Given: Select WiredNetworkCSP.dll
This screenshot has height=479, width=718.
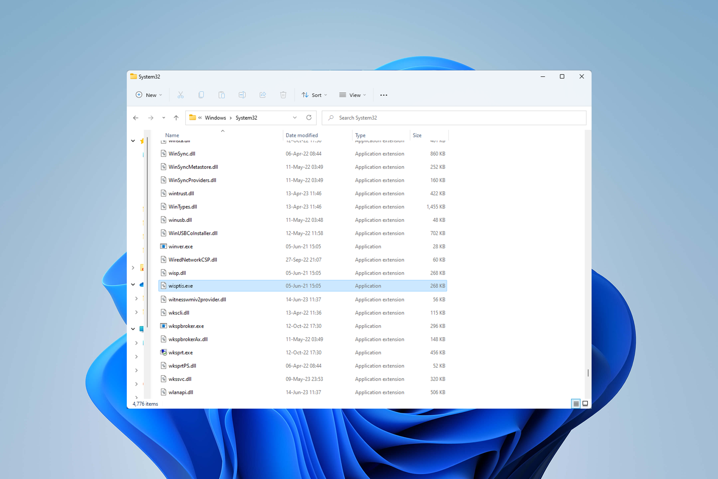Looking at the screenshot, I should (303, 260).
